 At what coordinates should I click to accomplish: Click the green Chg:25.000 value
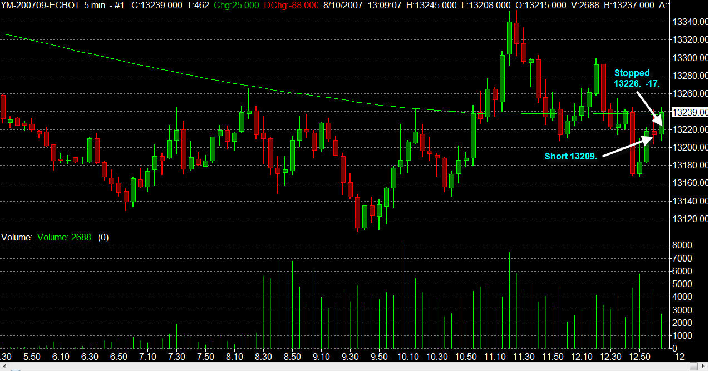point(236,5)
